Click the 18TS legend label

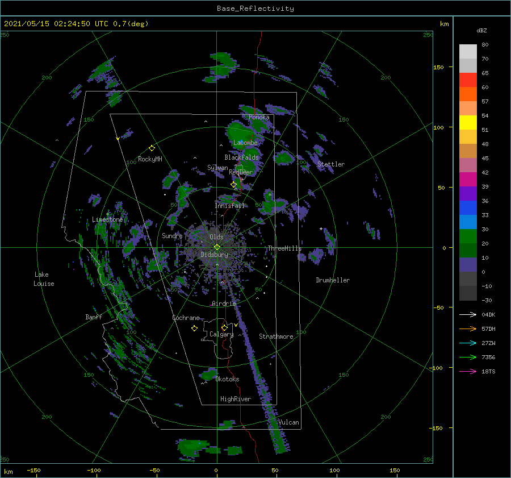[488, 371]
